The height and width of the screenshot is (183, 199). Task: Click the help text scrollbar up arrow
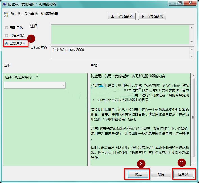click(193, 76)
